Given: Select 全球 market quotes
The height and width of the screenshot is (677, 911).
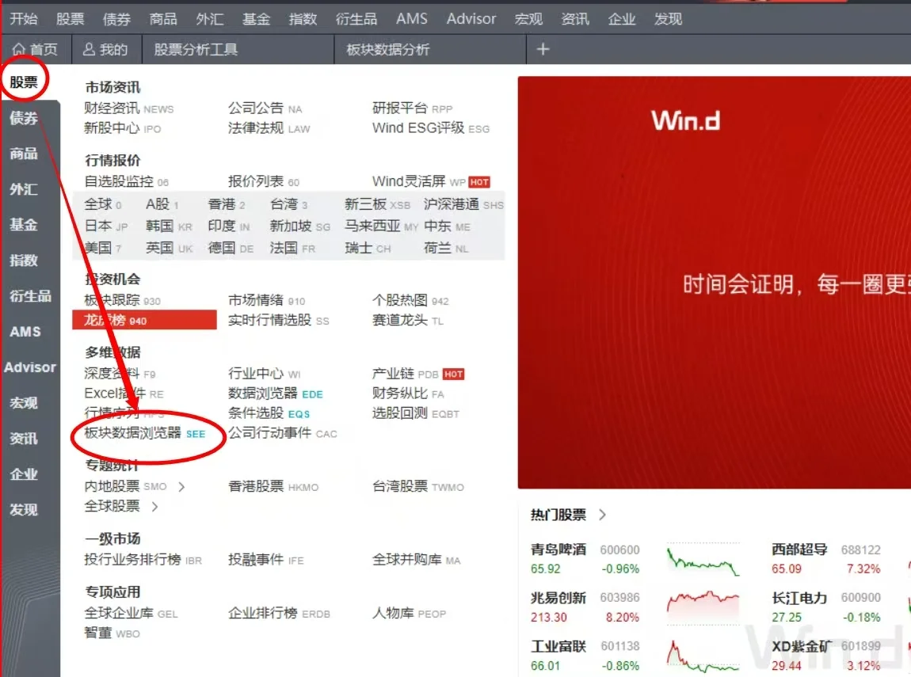Looking at the screenshot, I should 103,204.
